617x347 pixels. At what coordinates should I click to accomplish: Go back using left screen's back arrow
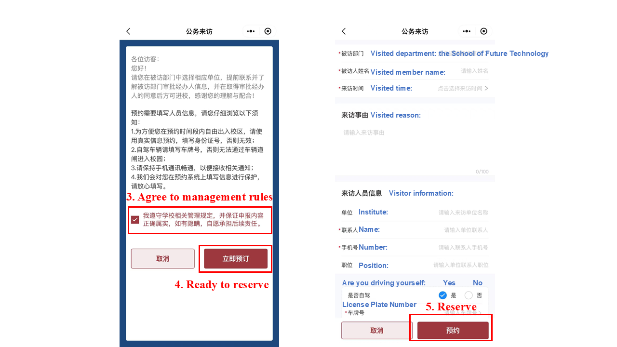(128, 31)
